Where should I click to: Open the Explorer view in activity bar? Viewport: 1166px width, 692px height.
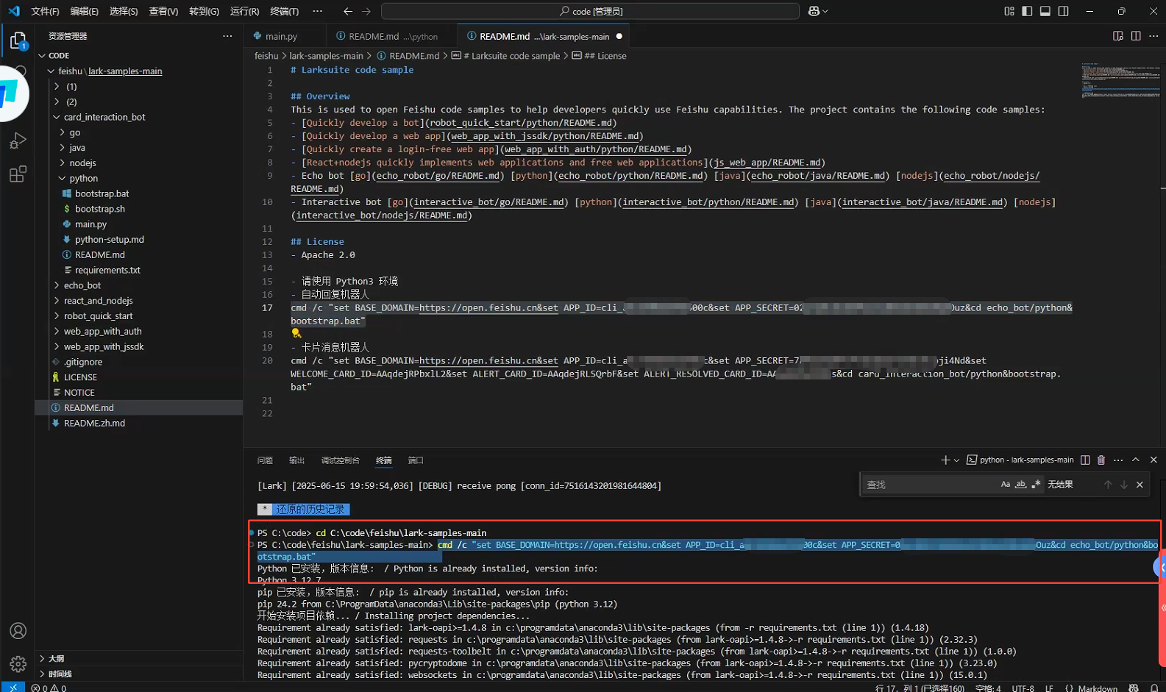coord(18,40)
